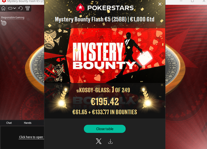Open the cashier icon in toolbar
The image size is (207, 149).
tap(28, 8)
